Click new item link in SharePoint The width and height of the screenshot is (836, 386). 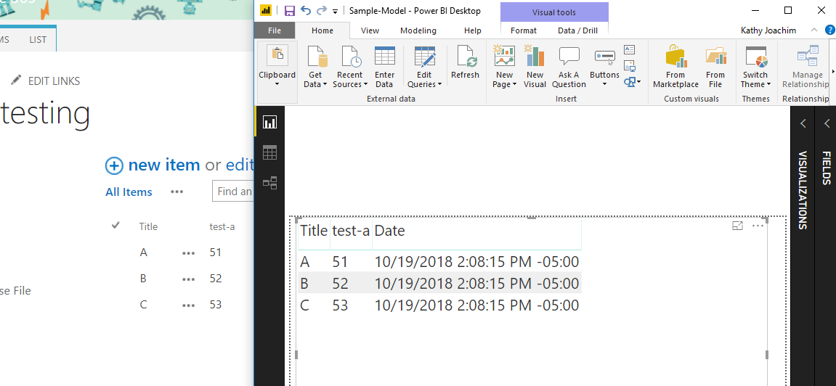[x=164, y=165]
